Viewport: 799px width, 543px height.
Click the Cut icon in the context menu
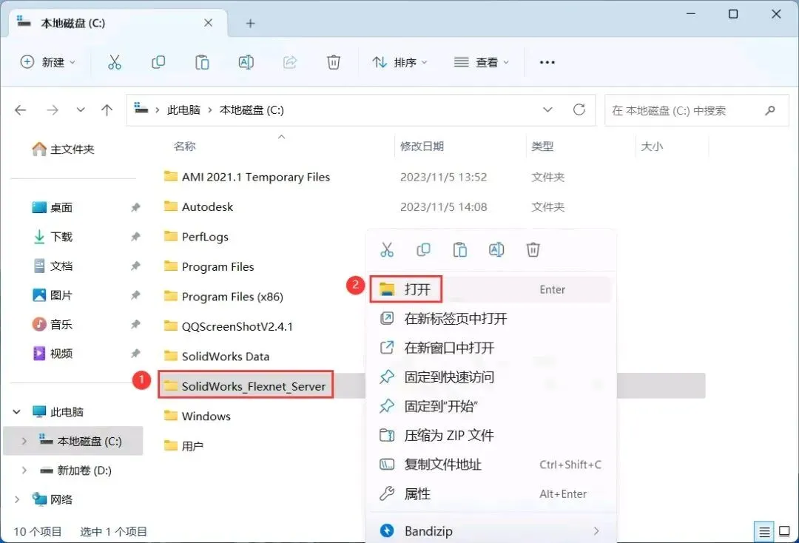point(387,249)
